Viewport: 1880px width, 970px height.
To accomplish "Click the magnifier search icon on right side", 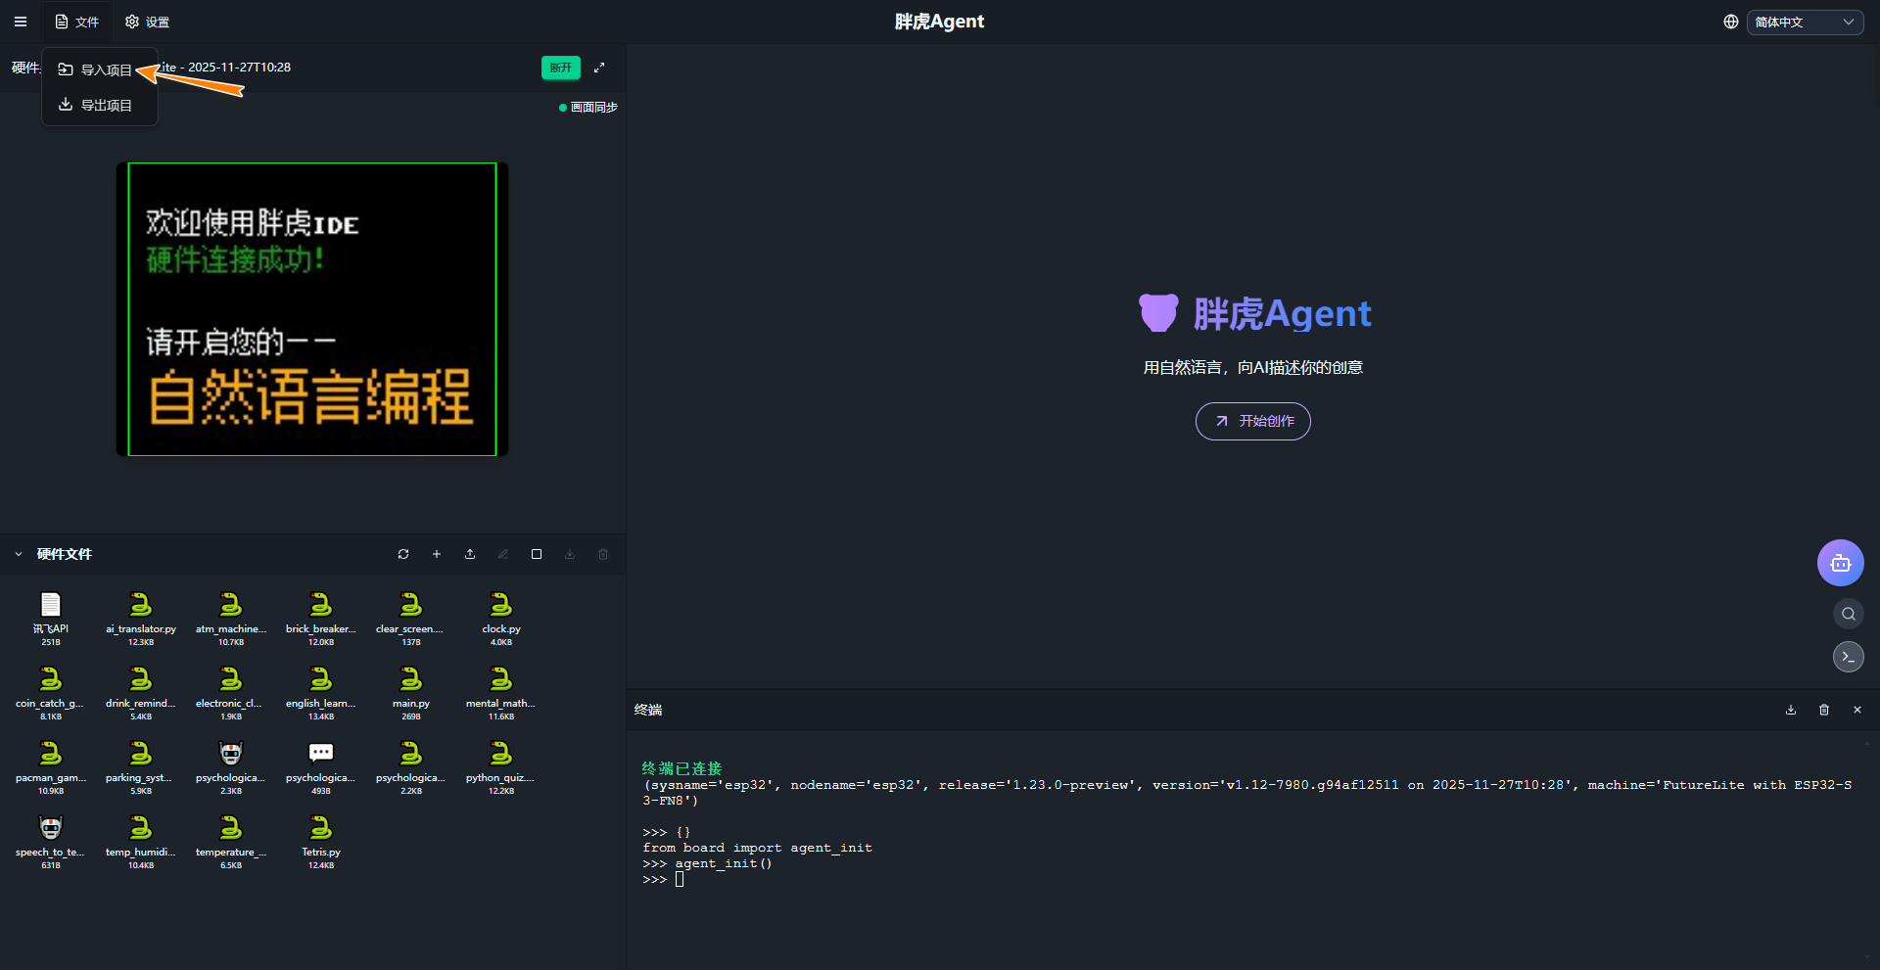I will point(1848,614).
